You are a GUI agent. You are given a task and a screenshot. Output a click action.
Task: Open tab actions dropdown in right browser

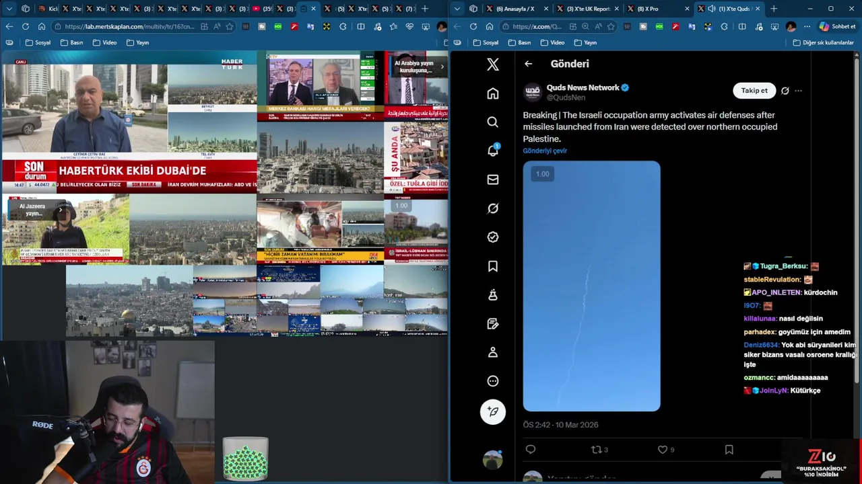tap(458, 9)
